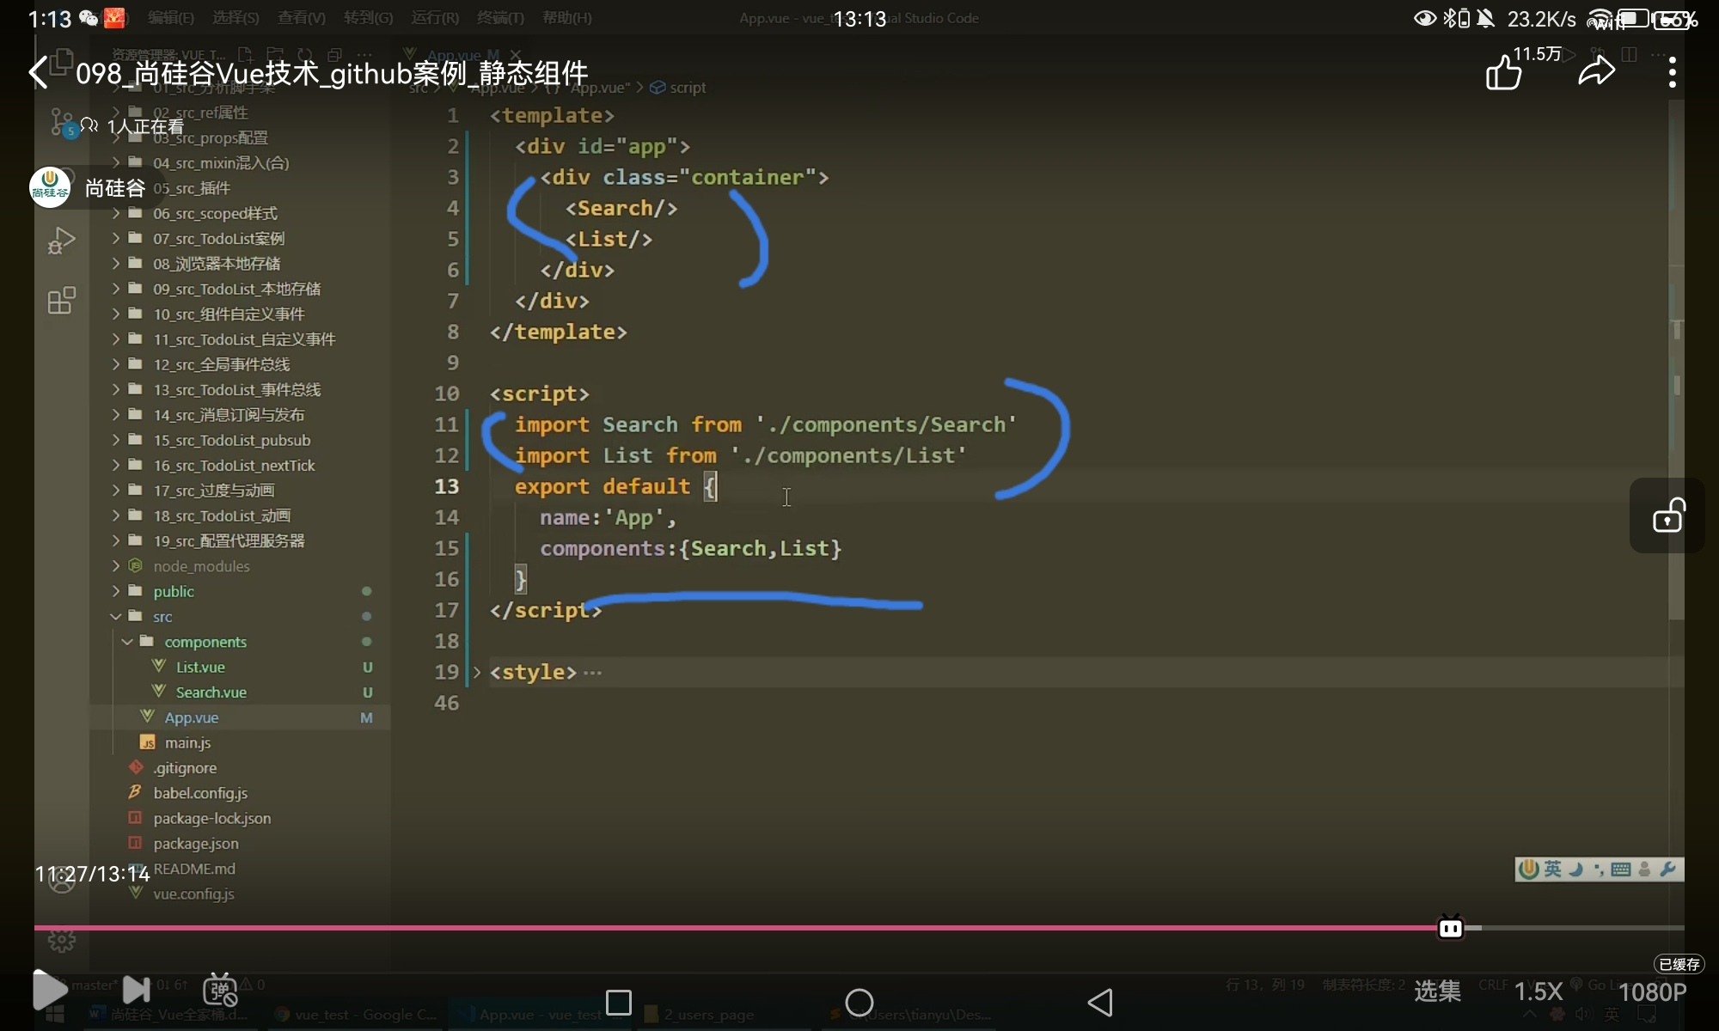Collapse the components folder

coord(205,642)
